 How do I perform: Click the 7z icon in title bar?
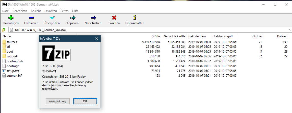pyautogui.click(x=5, y=5)
